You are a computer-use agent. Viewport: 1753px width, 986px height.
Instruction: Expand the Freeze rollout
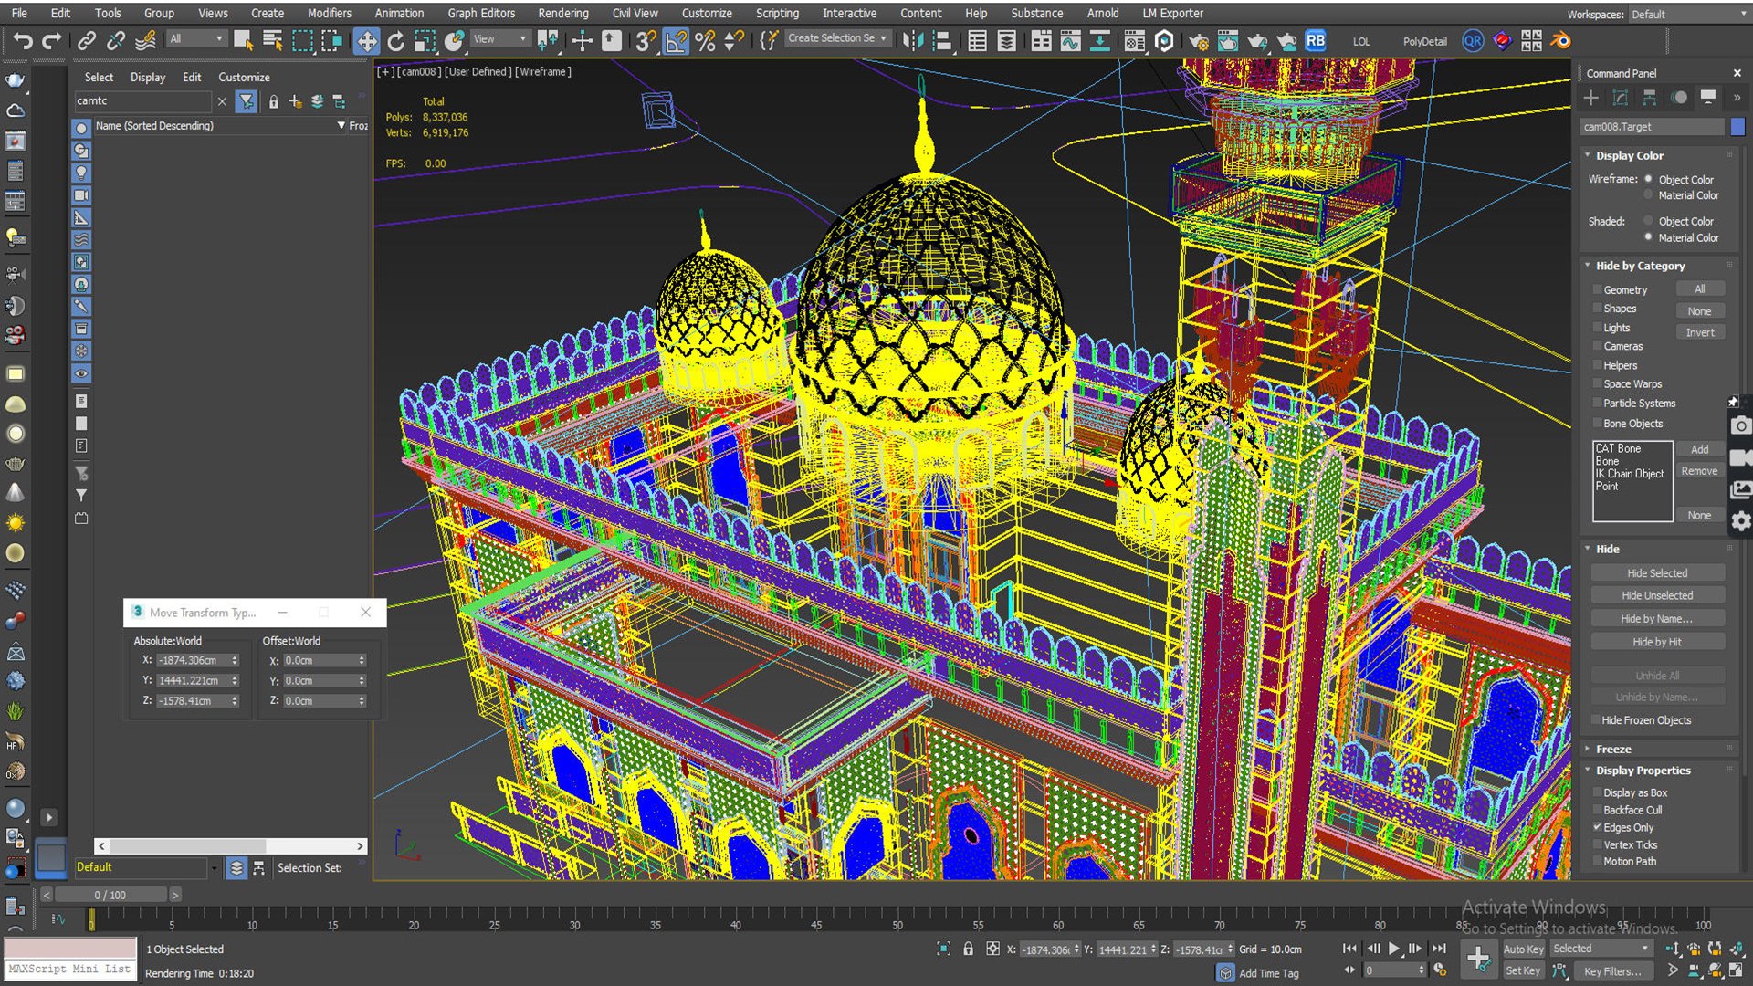coord(1612,749)
